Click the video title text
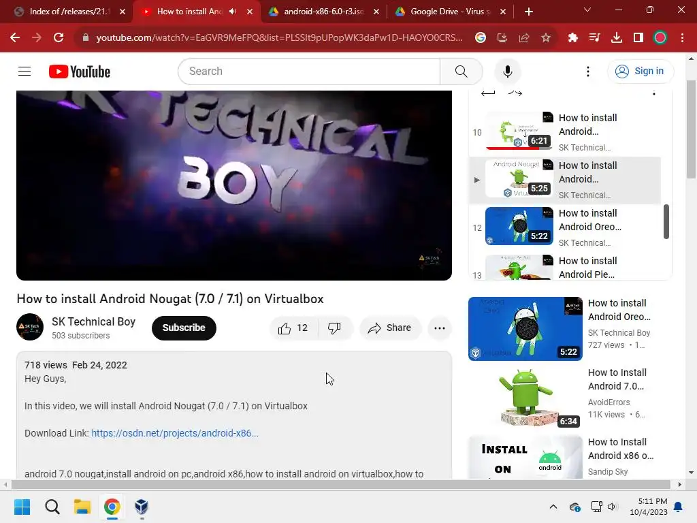The width and height of the screenshot is (697, 523). pos(170,298)
